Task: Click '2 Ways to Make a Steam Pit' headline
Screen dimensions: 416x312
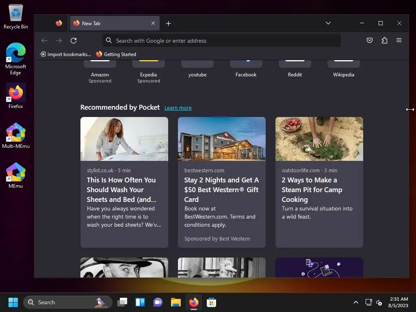Action: [312, 189]
